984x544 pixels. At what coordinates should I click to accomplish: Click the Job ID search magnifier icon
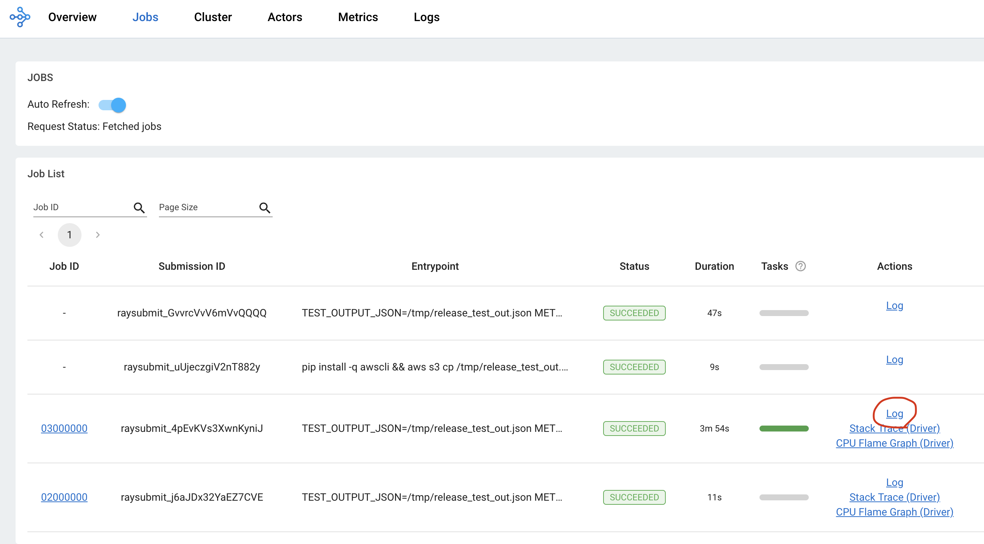pos(139,208)
